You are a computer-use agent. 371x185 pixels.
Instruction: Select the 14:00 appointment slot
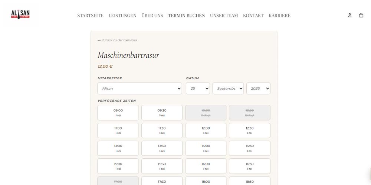click(x=206, y=148)
